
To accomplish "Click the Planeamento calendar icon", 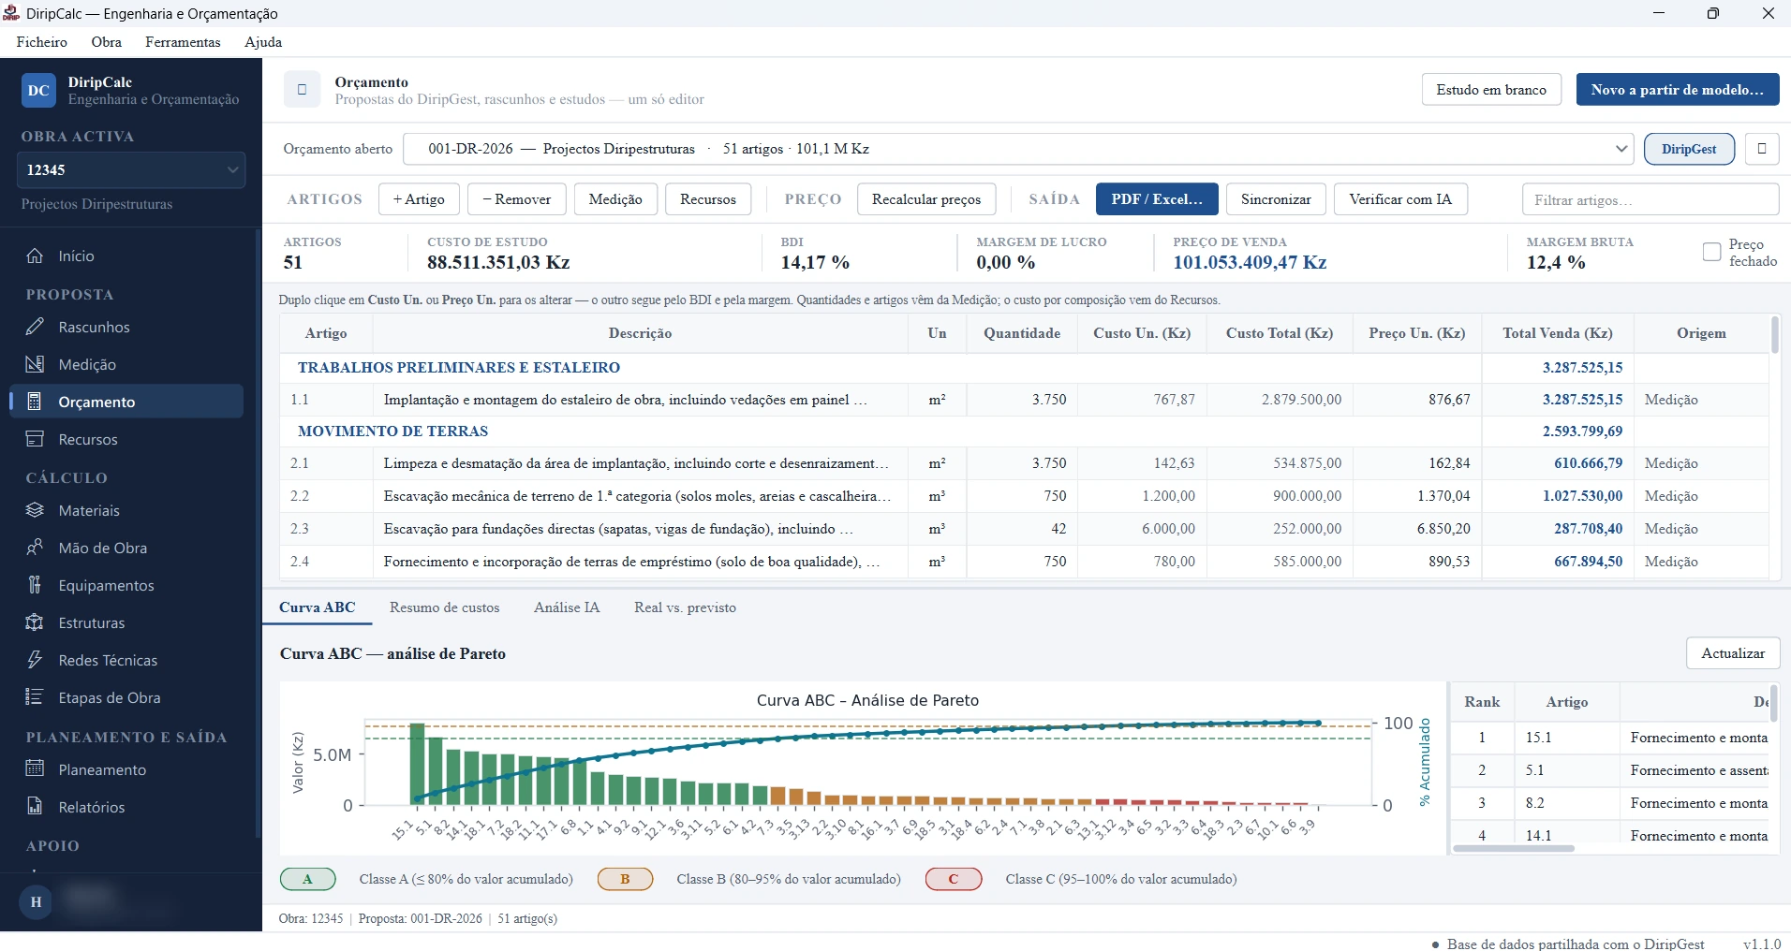I will point(35,769).
